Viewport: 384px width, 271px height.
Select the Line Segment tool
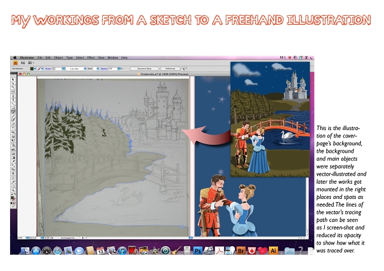[13, 104]
